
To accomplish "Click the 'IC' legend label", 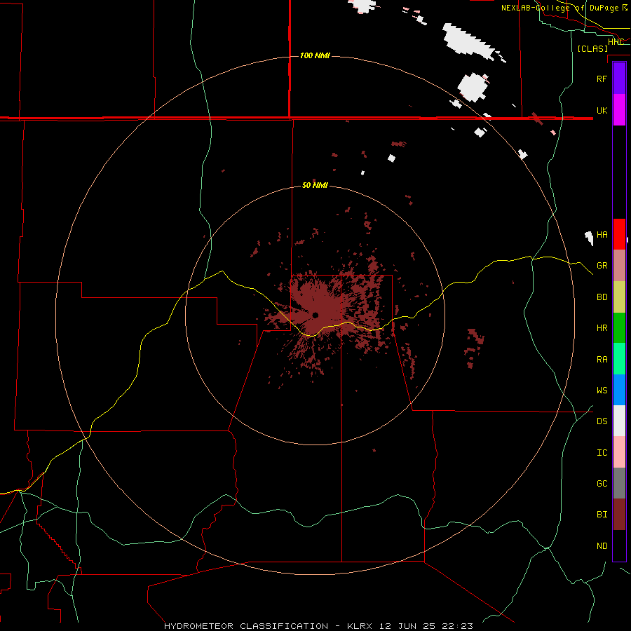I will coord(602,453).
